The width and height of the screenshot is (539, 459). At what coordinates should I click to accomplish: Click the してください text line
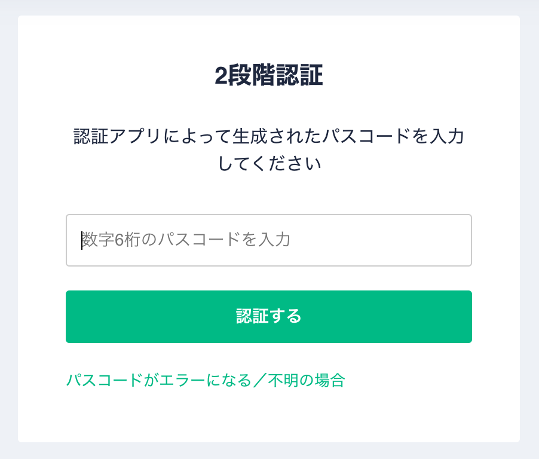(x=269, y=164)
